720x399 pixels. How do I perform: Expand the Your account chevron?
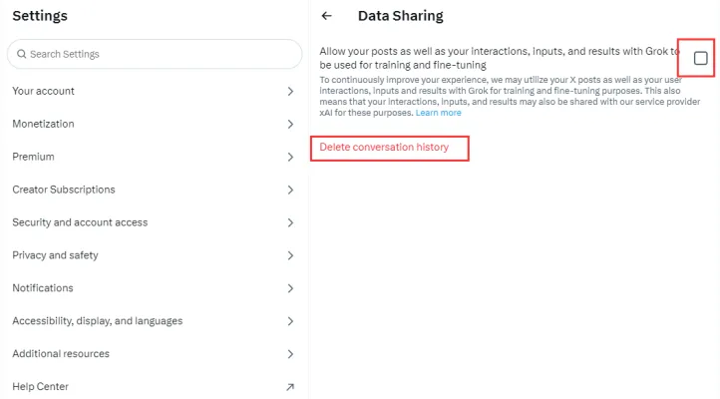[290, 92]
